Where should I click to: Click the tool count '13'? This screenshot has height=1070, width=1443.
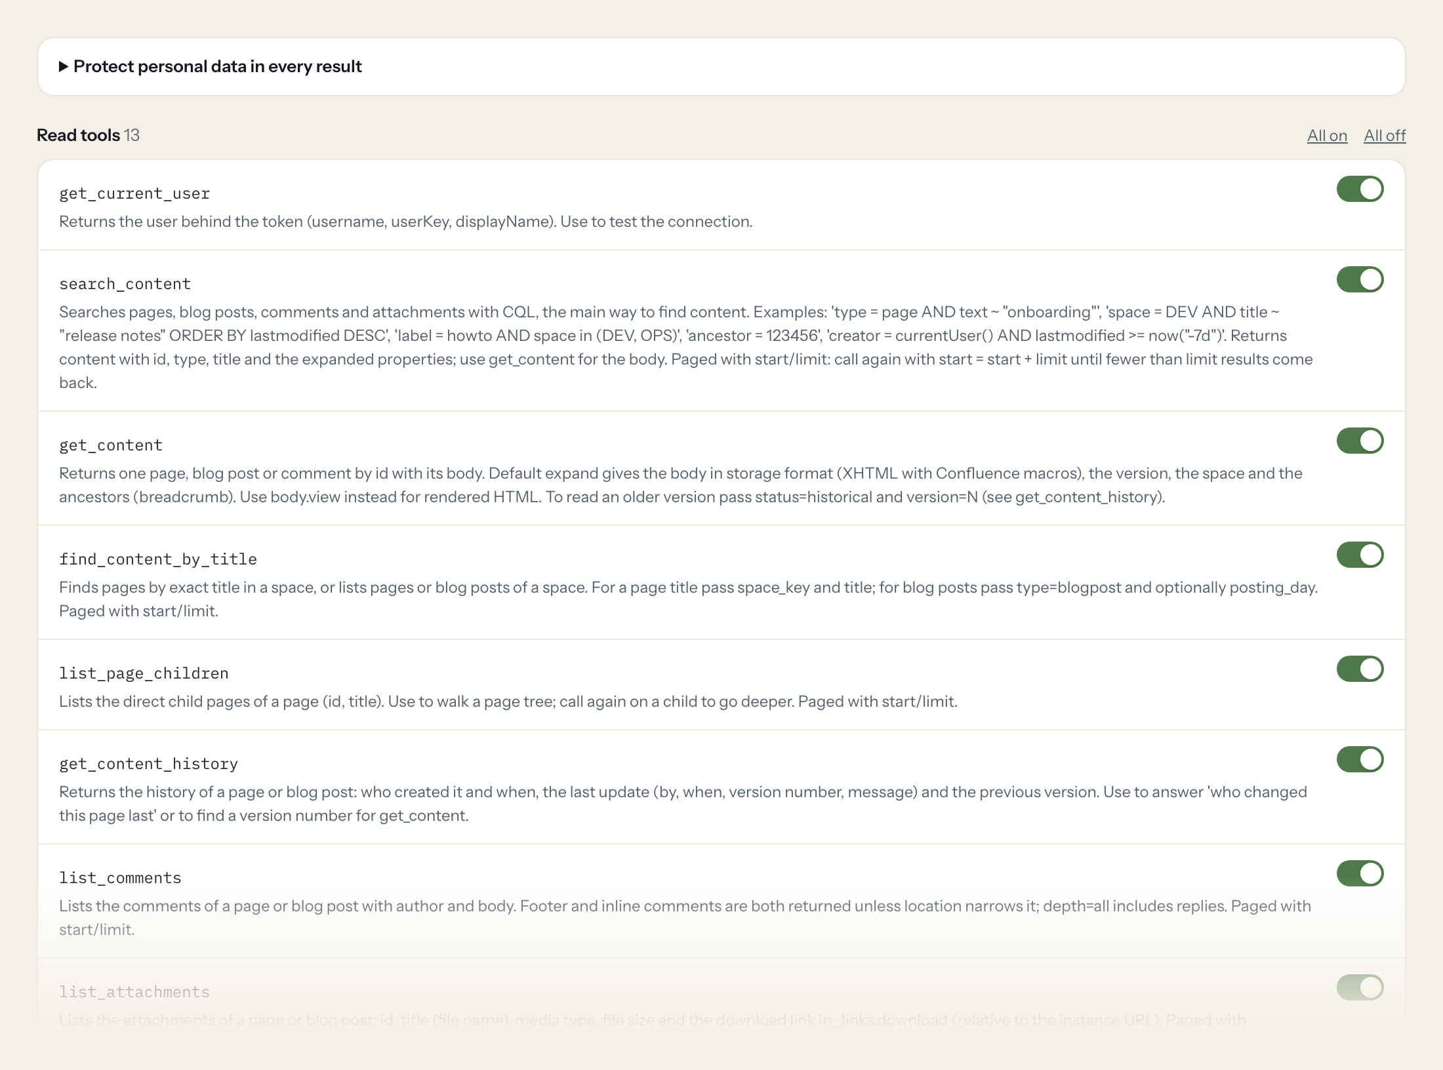click(132, 135)
